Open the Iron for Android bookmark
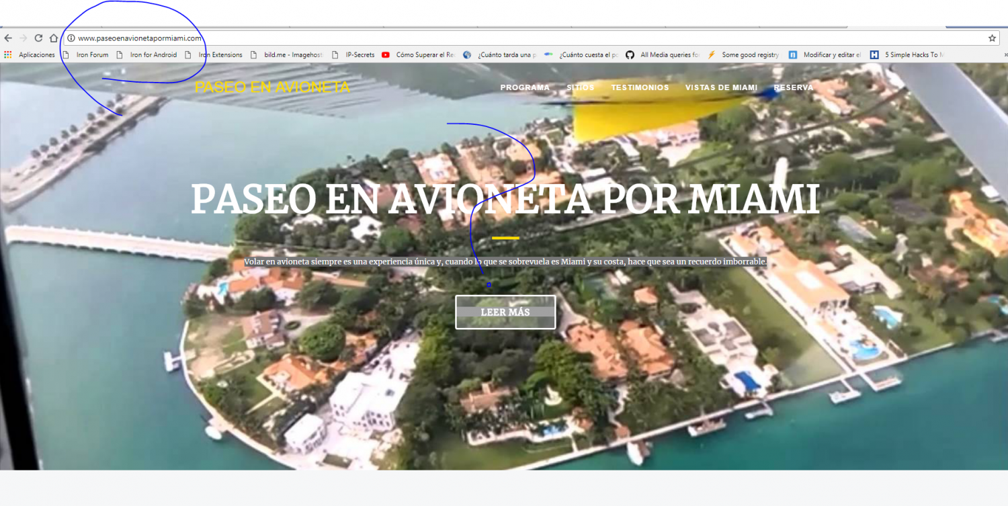Viewport: 1008px width, 506px height. pos(147,55)
